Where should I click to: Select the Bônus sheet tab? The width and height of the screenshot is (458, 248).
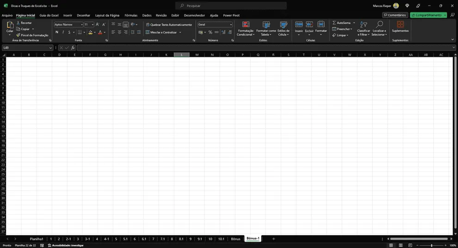[235, 239]
